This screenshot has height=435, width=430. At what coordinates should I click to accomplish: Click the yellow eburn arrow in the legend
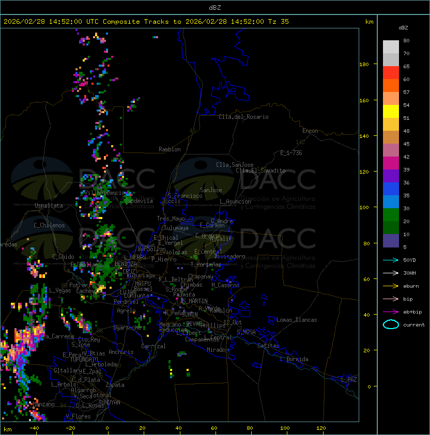click(391, 286)
